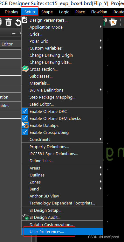The image size is (124, 242).
Task: Click the SI Design Audit waveform check icon
Action: click(x=25, y=217)
